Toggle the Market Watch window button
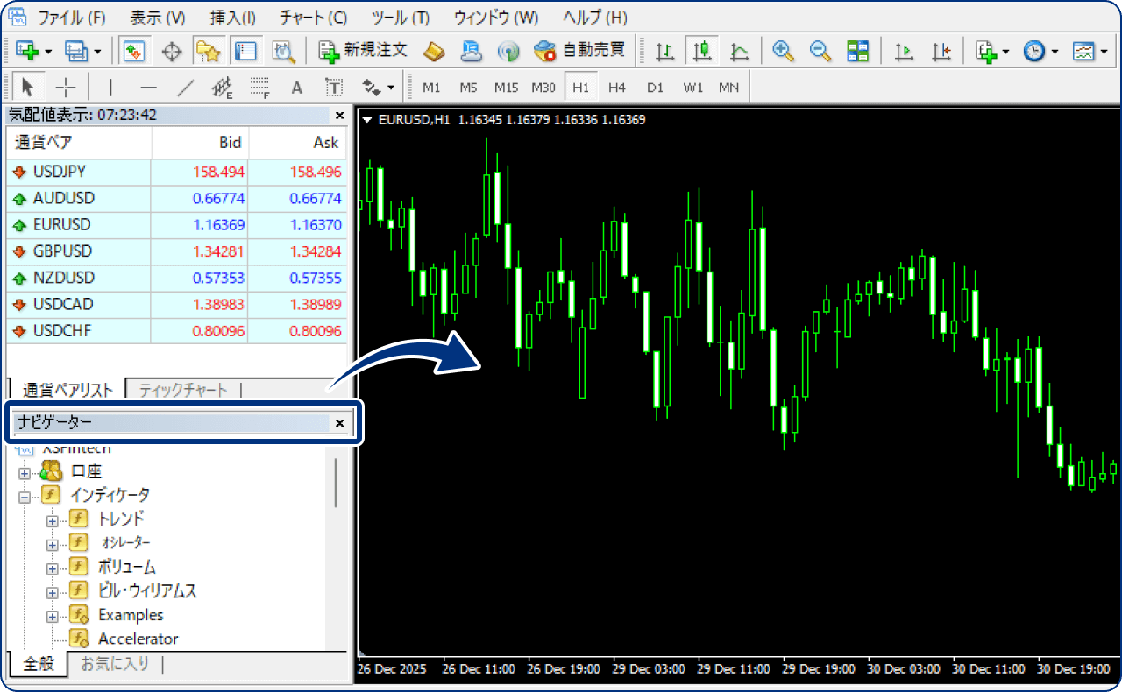This screenshot has width=1122, height=692. coord(133,52)
